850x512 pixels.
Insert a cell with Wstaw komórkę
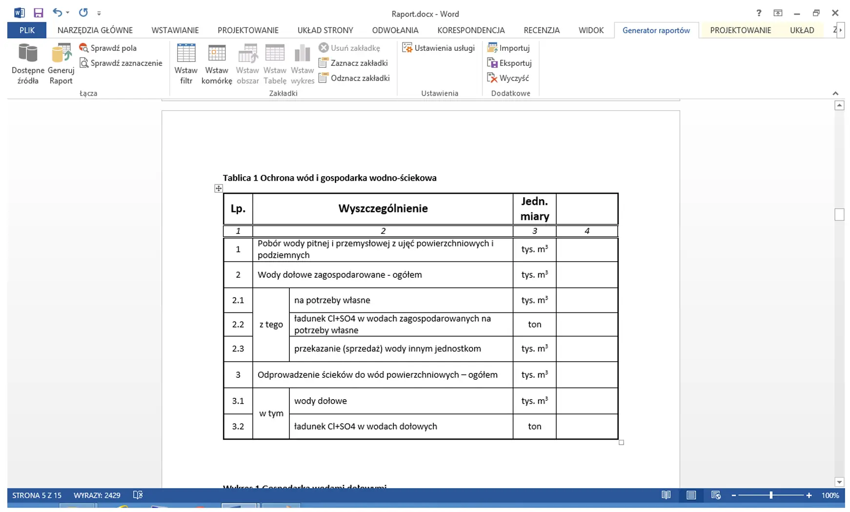pos(217,64)
